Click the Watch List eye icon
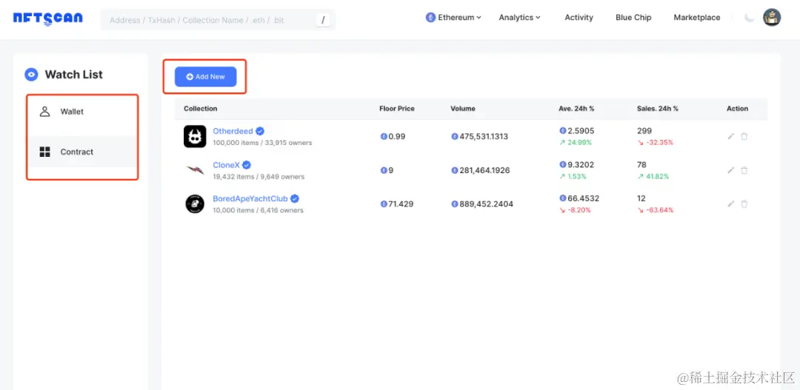 point(31,75)
